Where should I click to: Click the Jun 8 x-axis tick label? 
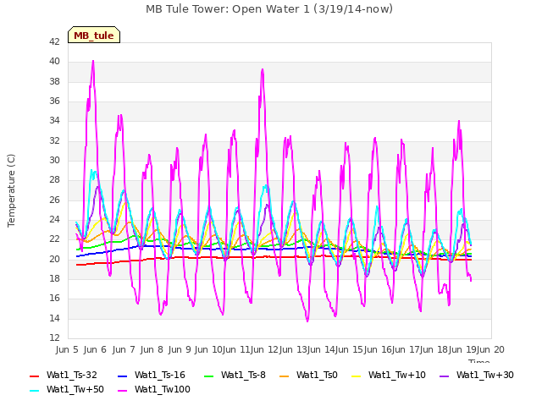152,349
